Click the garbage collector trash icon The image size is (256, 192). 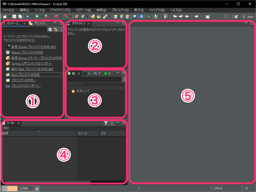pos(36,188)
